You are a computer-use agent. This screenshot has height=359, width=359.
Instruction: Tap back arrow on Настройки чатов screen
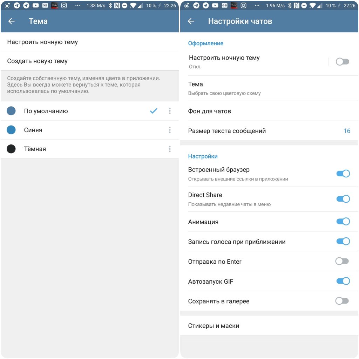click(191, 21)
